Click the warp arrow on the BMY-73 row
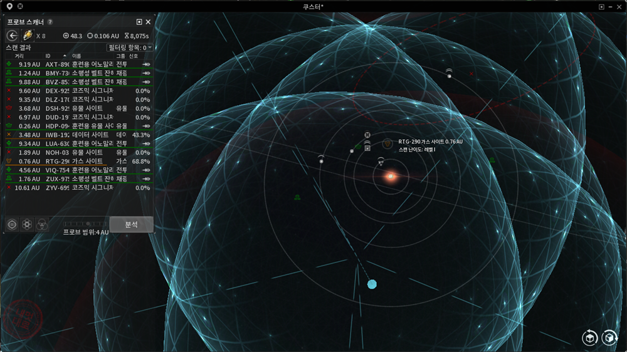Viewport: 627px width, 352px height. pos(146,73)
